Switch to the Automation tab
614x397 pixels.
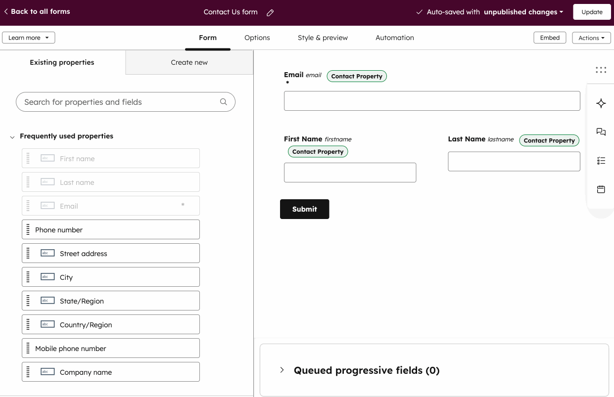click(394, 38)
